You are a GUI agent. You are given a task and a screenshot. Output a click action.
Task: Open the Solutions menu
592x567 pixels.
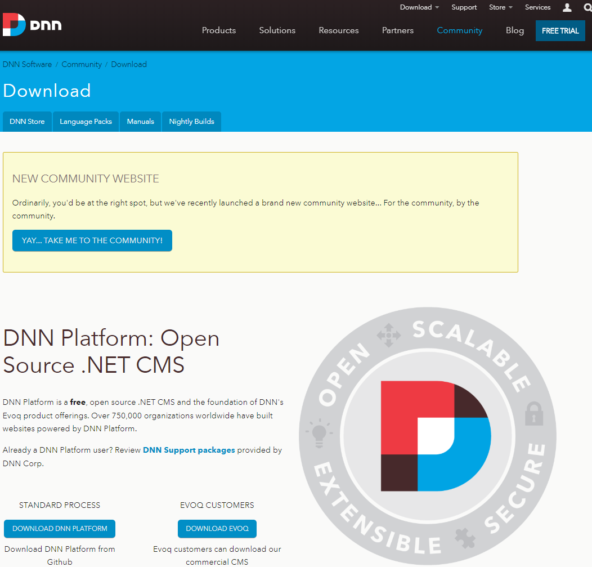pyautogui.click(x=277, y=30)
